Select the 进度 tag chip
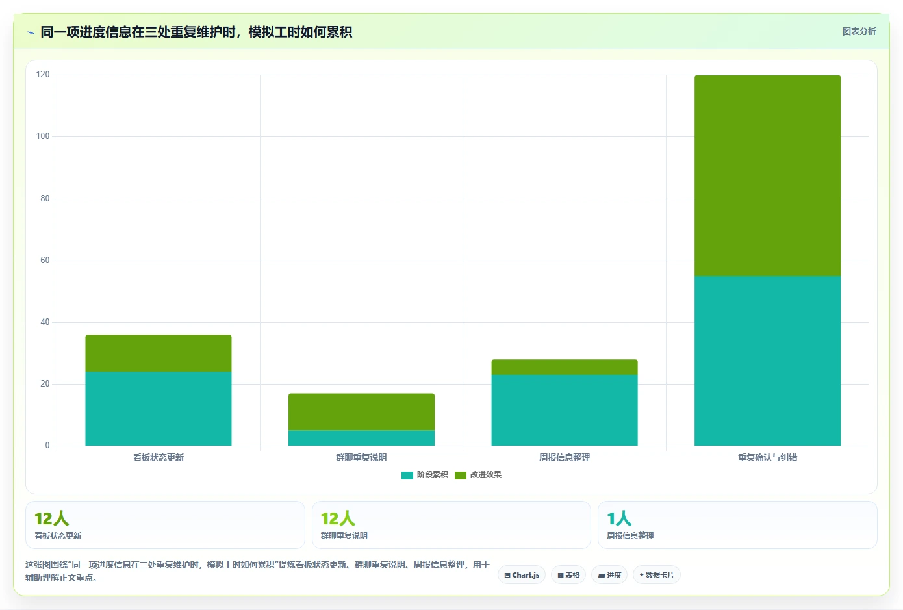The width and height of the screenshot is (903, 610). 609,575
